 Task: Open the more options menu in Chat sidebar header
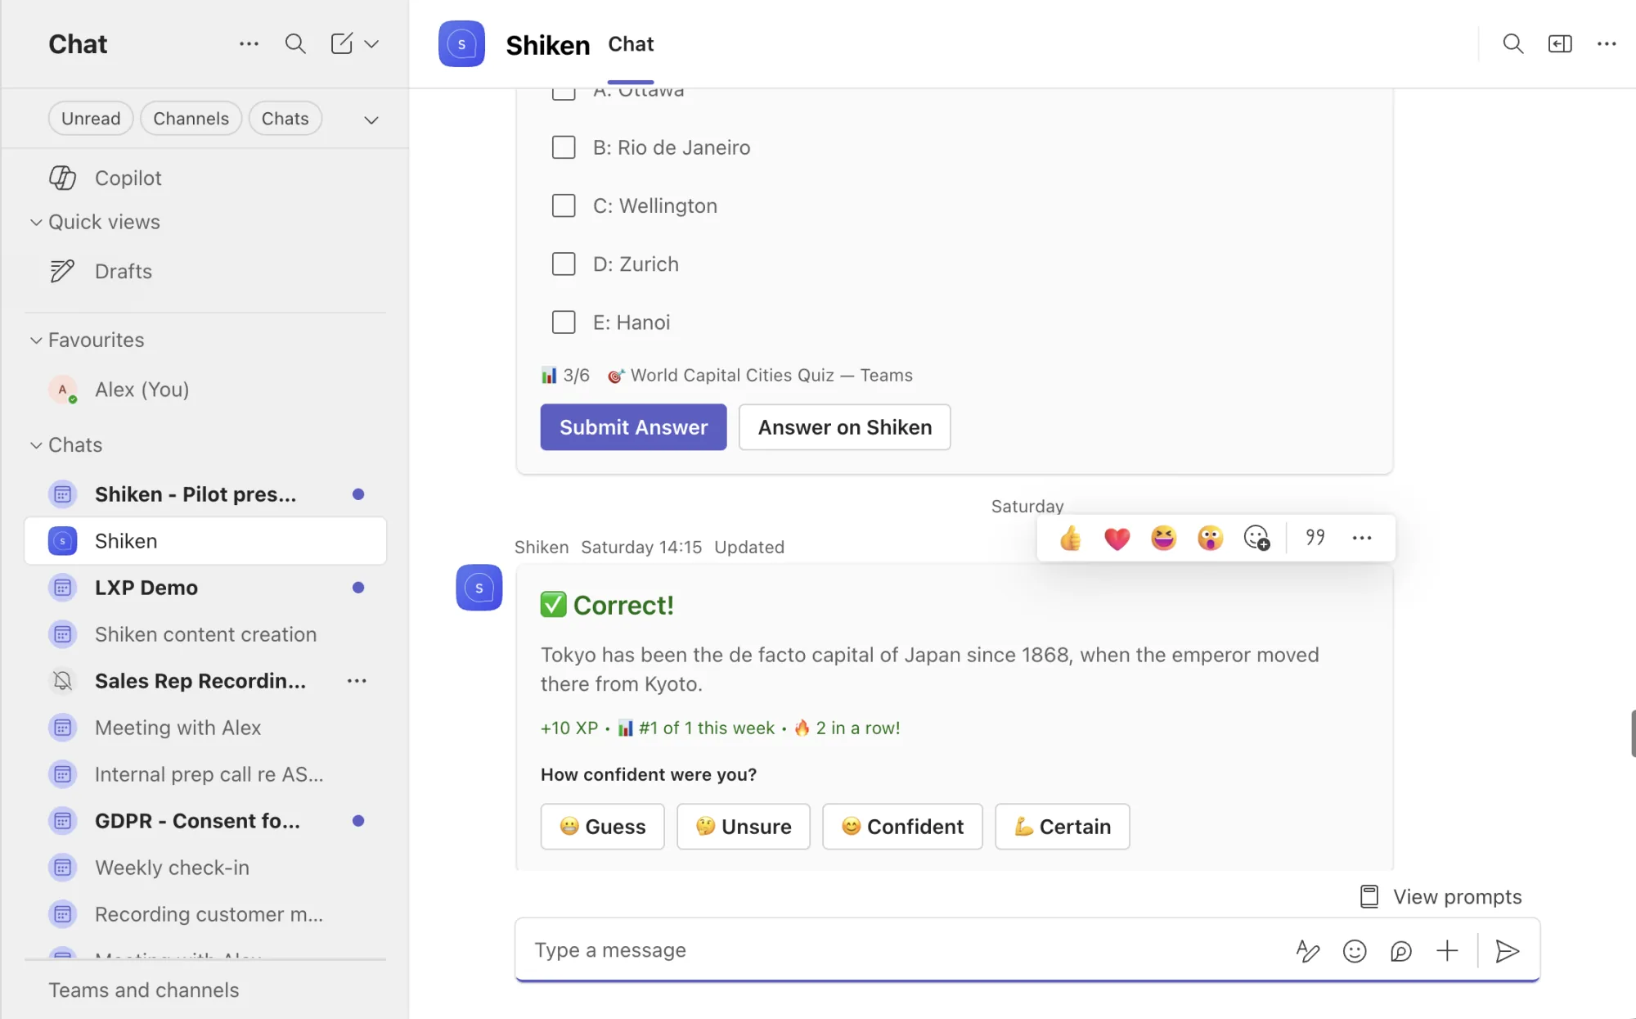pyautogui.click(x=249, y=43)
